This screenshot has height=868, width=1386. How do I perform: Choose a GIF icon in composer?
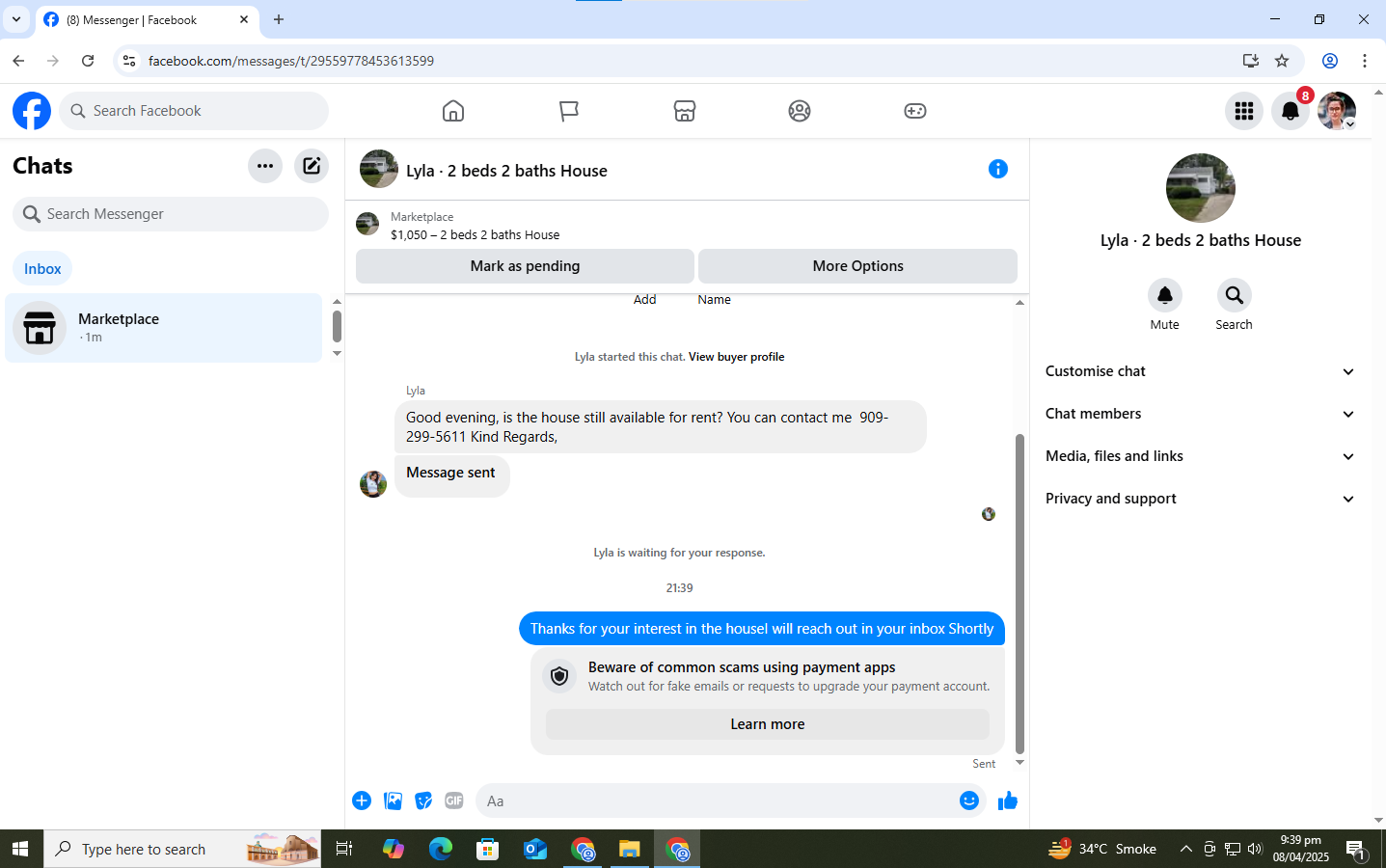point(454,800)
